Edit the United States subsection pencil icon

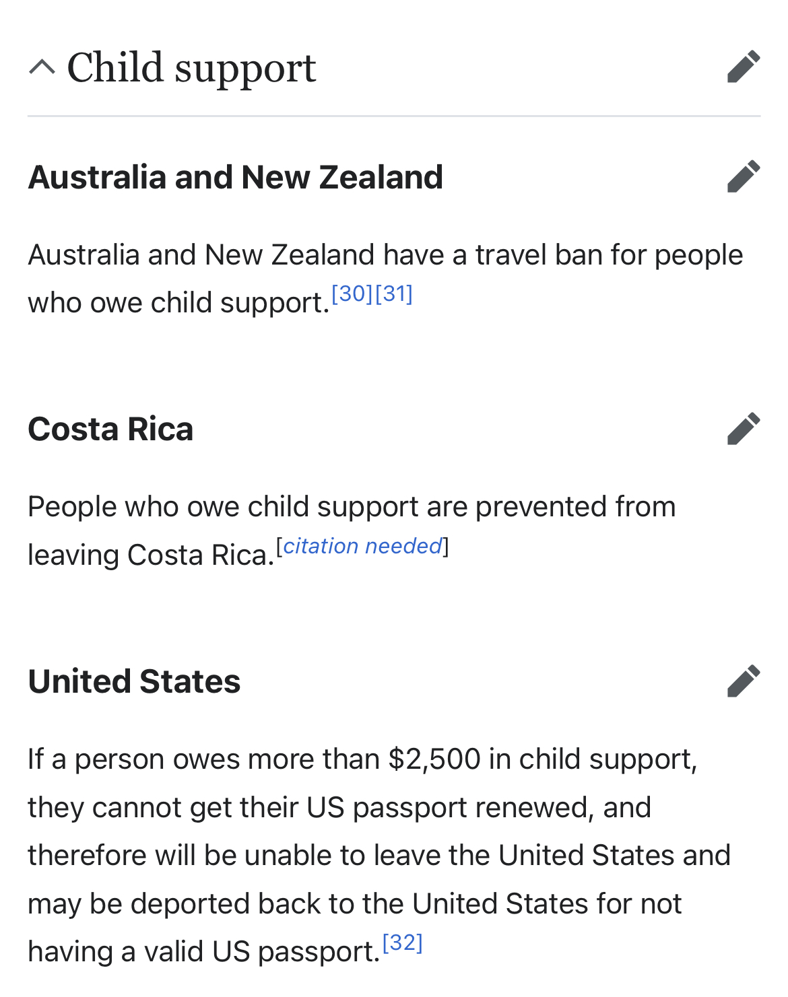(744, 681)
